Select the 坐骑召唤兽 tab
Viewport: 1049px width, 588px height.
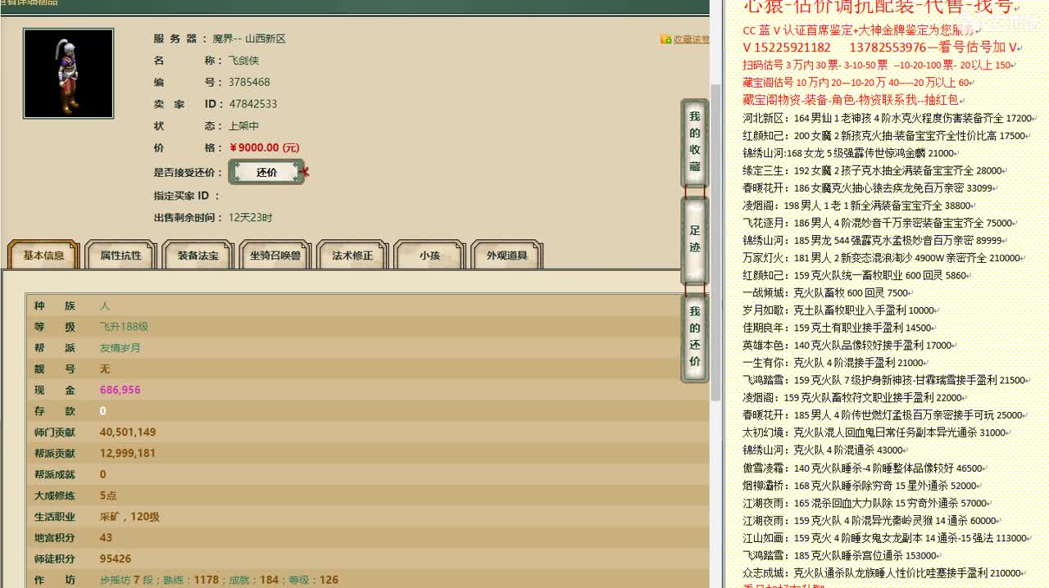click(x=275, y=256)
